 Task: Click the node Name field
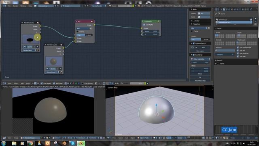(x=204, y=13)
